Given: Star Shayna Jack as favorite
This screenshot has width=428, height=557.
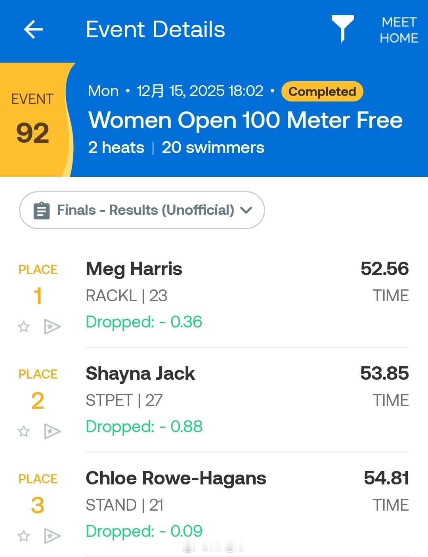Looking at the screenshot, I should (24, 431).
